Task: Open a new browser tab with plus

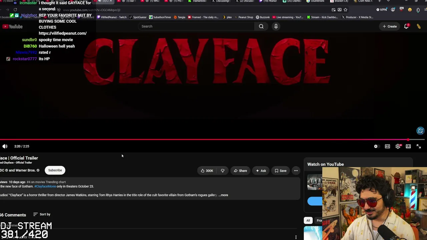Action: coord(379,1)
